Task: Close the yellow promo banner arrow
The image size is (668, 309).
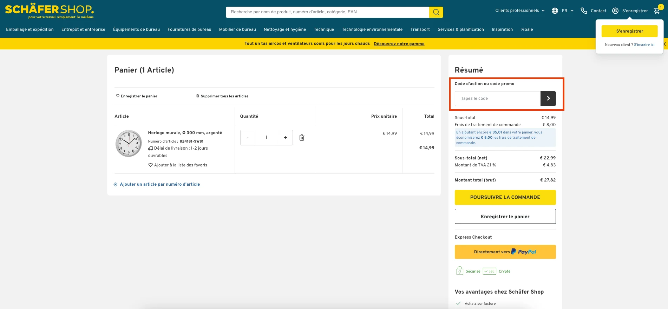Action: 664,44
